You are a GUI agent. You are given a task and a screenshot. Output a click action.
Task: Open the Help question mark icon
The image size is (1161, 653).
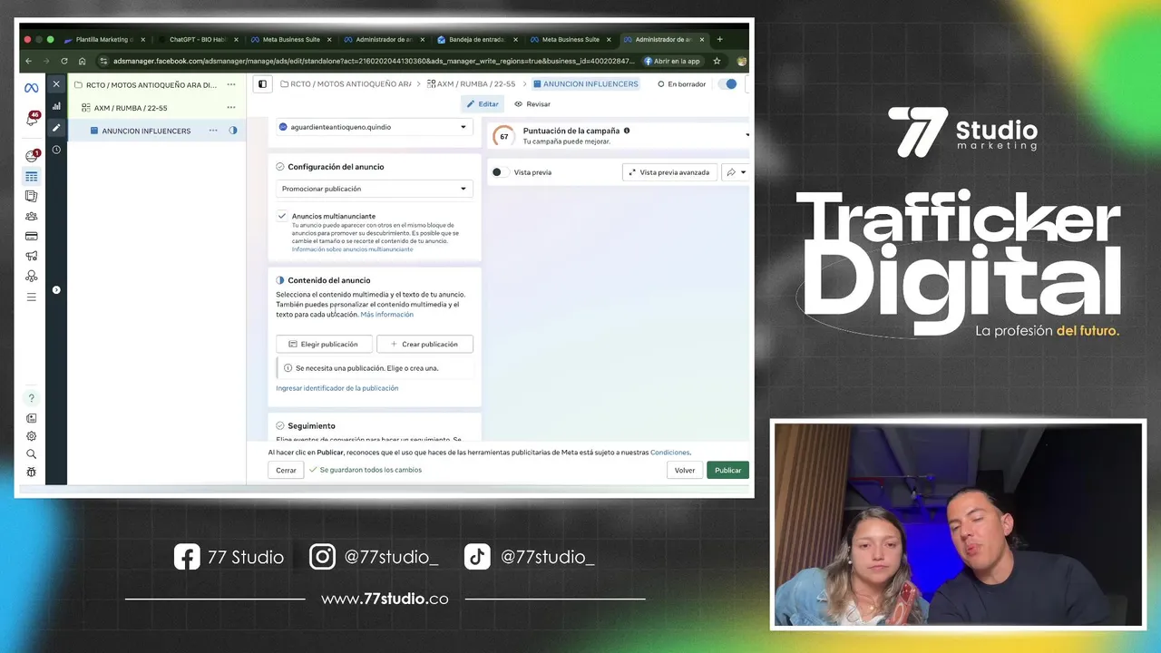tap(32, 398)
